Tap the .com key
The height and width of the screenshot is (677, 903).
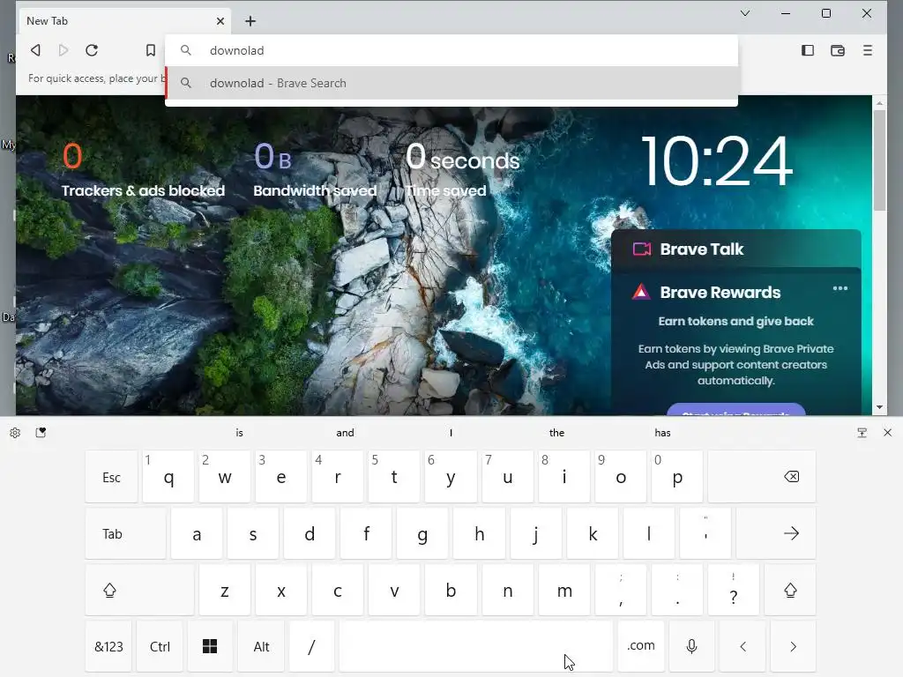click(641, 646)
